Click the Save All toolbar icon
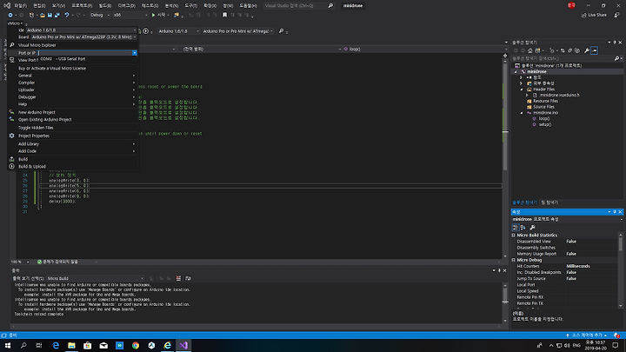 [x=57, y=15]
